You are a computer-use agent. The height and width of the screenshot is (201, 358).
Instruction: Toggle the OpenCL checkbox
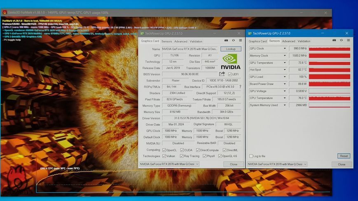(x=164, y=150)
